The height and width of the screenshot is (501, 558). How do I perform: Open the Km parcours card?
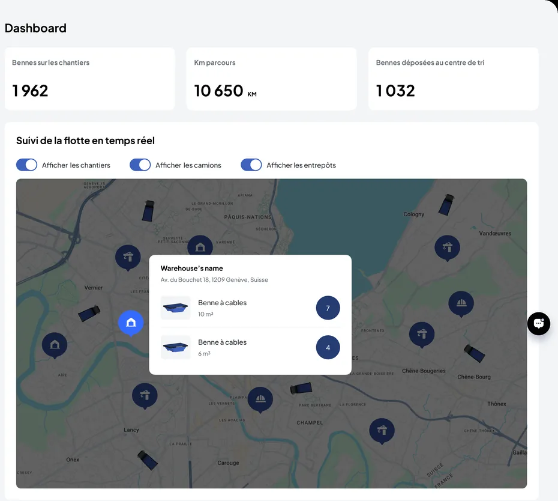coord(272,79)
